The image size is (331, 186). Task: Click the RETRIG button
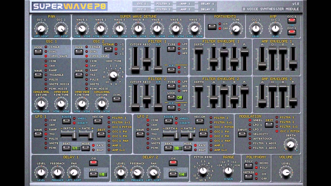coord(249,177)
